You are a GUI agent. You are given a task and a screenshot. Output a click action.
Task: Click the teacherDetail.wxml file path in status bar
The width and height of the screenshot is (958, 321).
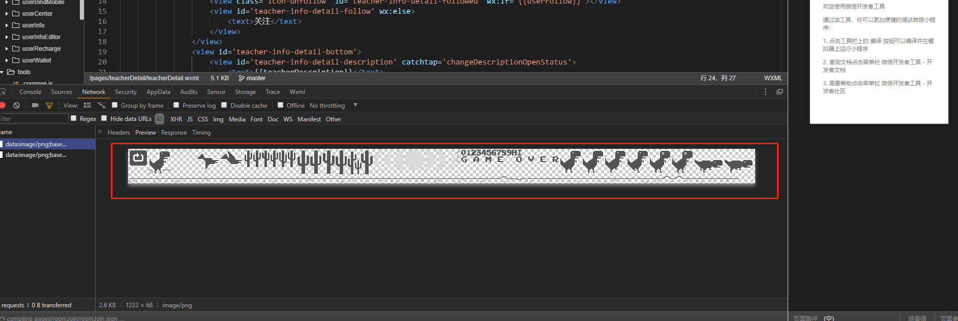point(144,78)
